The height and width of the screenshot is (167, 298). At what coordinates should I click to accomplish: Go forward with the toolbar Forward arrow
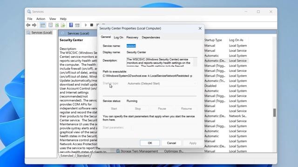pyautogui.click(x=34, y=25)
